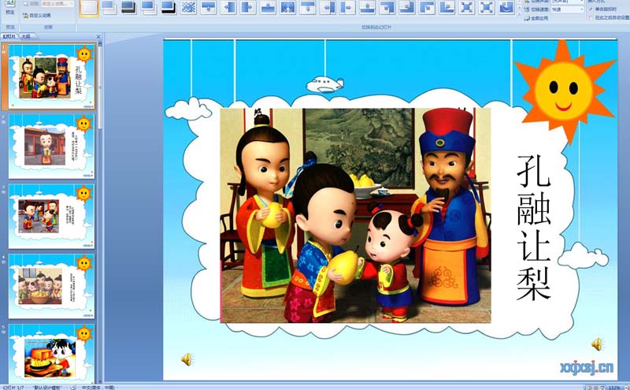Screen dimensions: 630x390
Task: Select the airplane clip art on slide
Action: click(325, 85)
